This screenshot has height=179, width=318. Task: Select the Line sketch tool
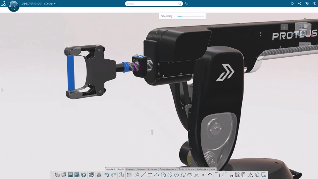point(143,175)
